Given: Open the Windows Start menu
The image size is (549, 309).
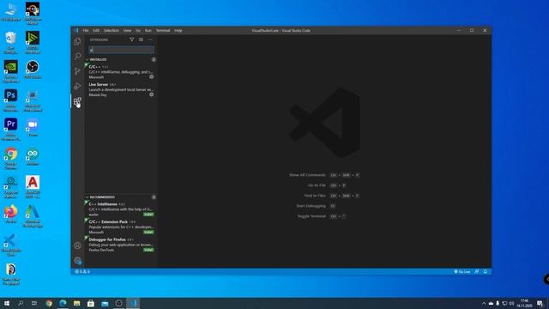Looking at the screenshot, I should point(7,303).
